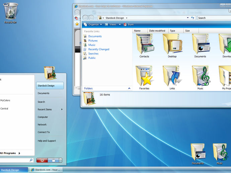
Task: Sort by the Size column header
Action: (191, 31)
